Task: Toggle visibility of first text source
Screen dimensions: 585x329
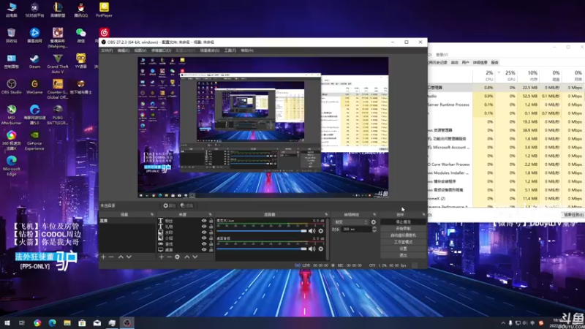Action: (x=204, y=221)
